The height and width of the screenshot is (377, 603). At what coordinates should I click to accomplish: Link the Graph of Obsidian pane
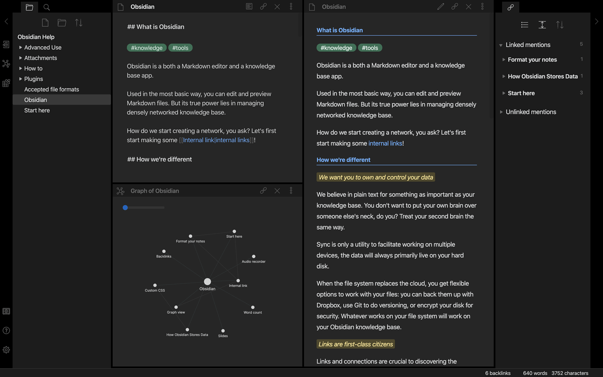(x=263, y=191)
